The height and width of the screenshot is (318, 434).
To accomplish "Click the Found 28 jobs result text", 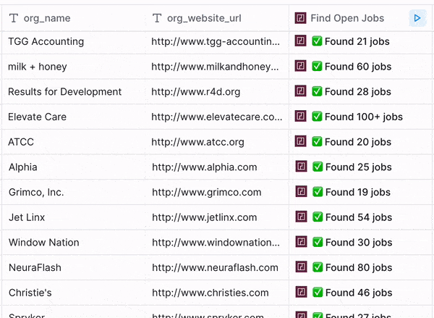I will pos(357,92).
